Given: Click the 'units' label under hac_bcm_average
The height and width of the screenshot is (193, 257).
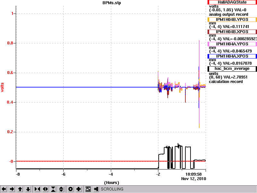Looking at the screenshot, I should [x=214, y=74].
